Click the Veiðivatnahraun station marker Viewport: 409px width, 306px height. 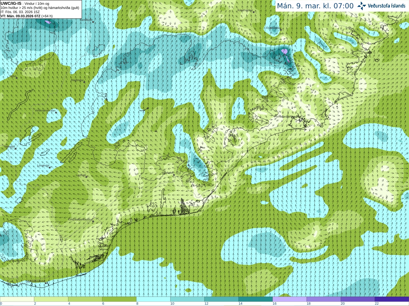coord(56,112)
